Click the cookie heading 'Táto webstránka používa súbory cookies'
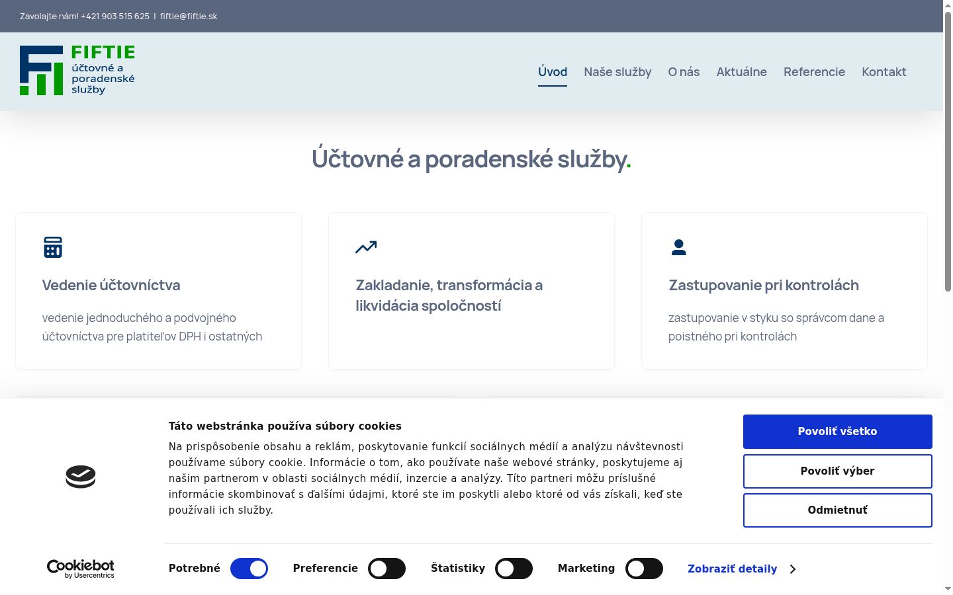This screenshot has height=595, width=953. 285,426
